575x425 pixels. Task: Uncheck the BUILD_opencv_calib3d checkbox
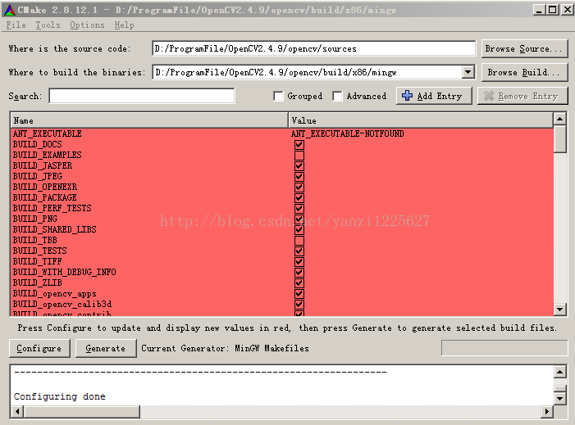click(x=299, y=304)
